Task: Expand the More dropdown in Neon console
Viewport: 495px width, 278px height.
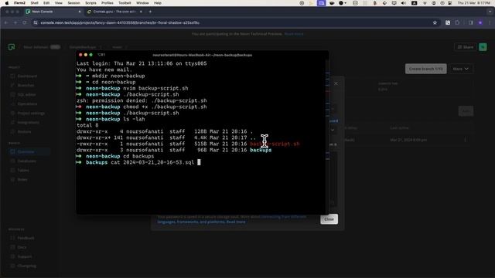Action: click(461, 69)
